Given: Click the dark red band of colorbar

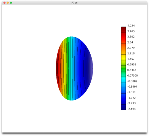Looking at the screenshot, I should pos(124,29).
